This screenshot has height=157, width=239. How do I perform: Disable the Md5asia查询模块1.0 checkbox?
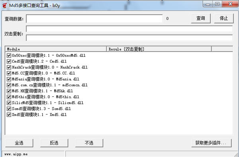[x=9, y=79]
